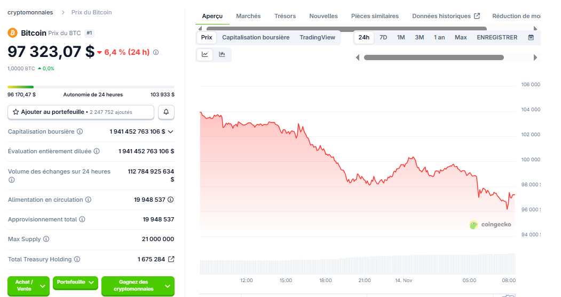Open Achat / Vente dropdown
Image resolution: width=561 pixels, height=297 pixels.
[x=29, y=286]
